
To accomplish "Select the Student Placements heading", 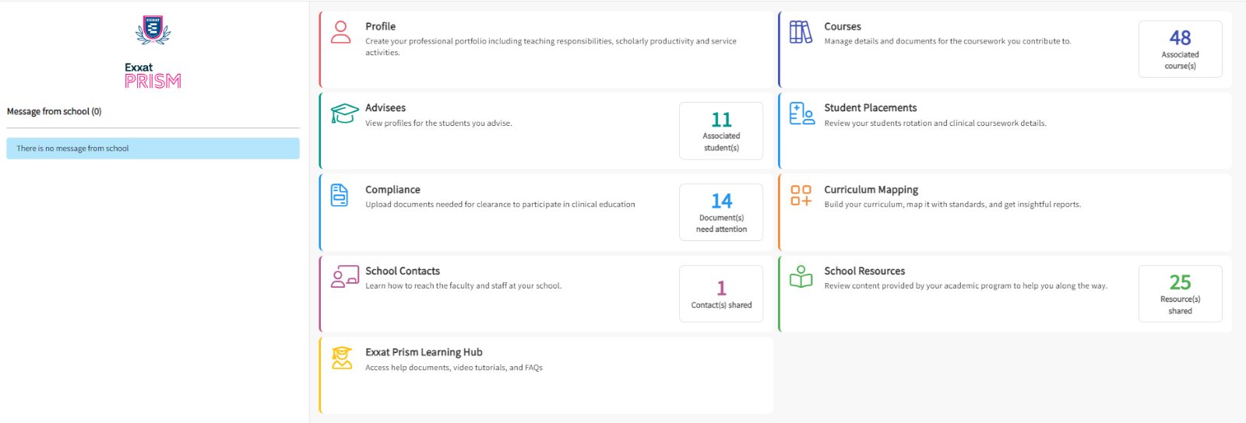I will point(870,108).
